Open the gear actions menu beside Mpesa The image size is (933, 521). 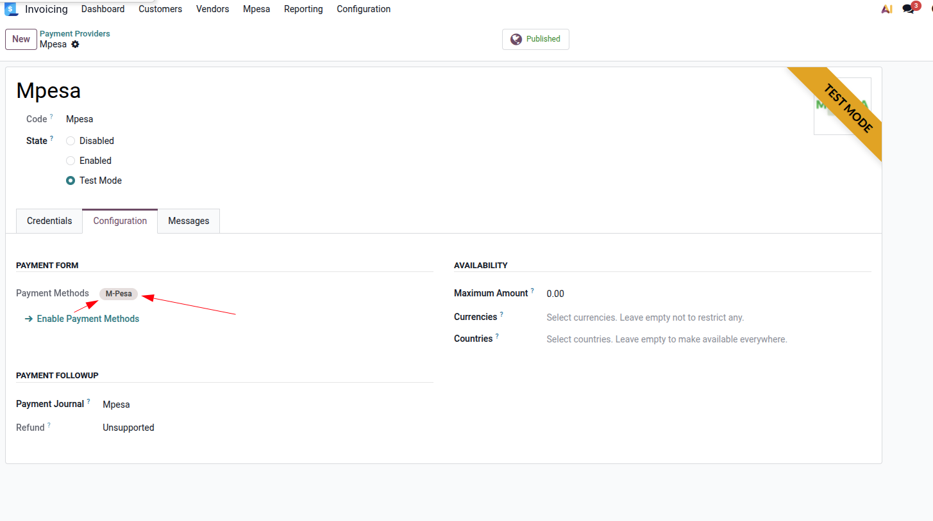pyautogui.click(x=75, y=44)
